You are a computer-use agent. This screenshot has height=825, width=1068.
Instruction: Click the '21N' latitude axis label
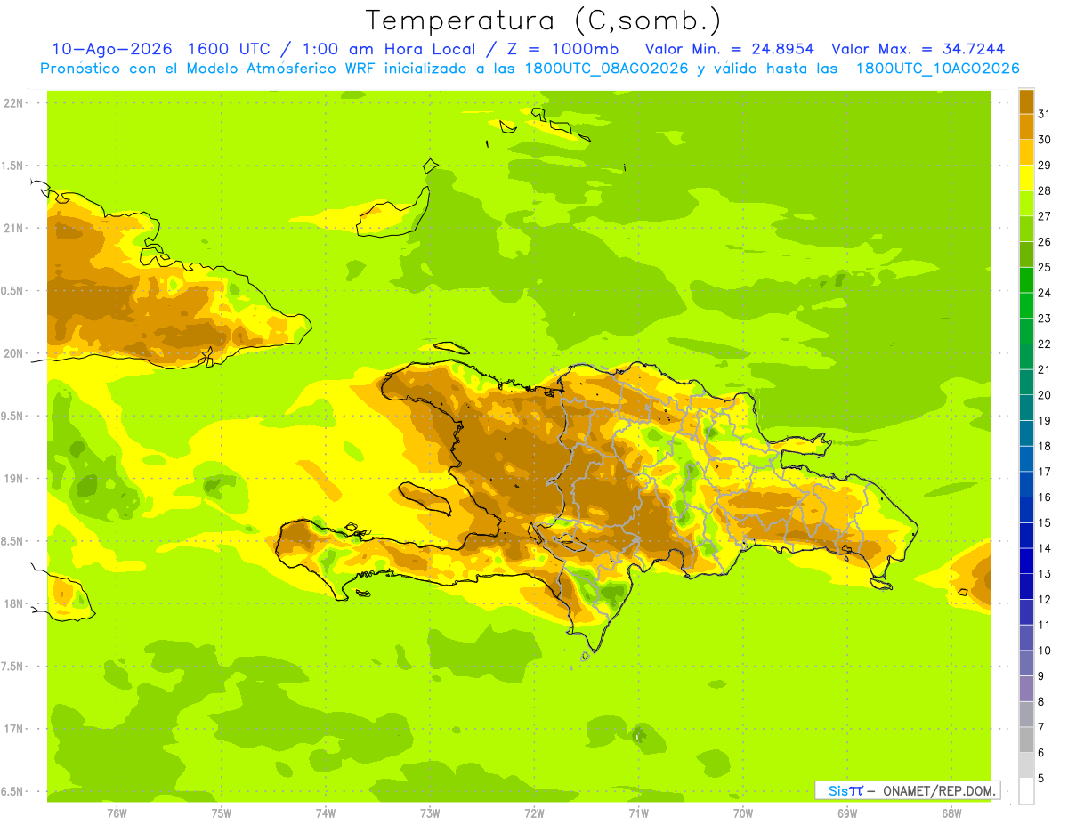tap(12, 228)
